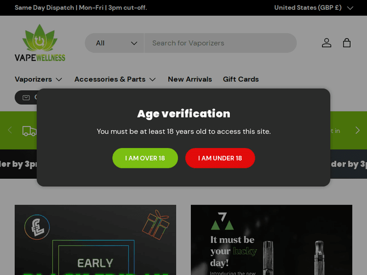Click the gift box icon on banner

[156, 225]
